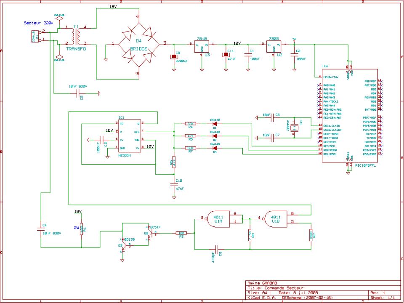Select NAND gate U1B
The height and width of the screenshot is (303, 404).
276,219
